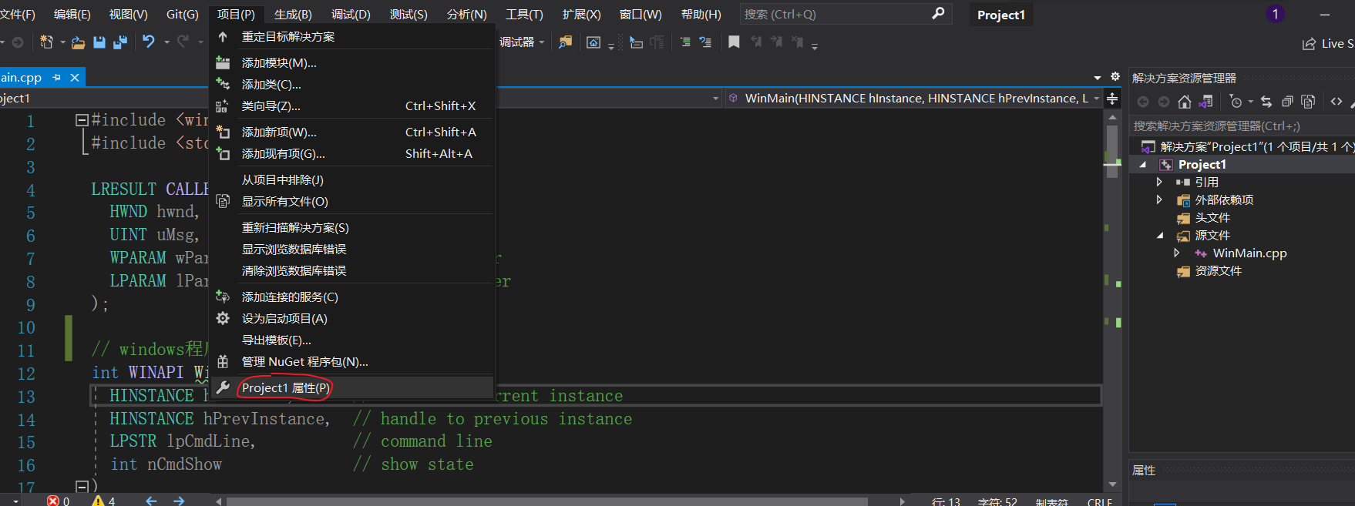Click the notification badge showing 1
This screenshot has width=1355, height=506.
(1276, 14)
